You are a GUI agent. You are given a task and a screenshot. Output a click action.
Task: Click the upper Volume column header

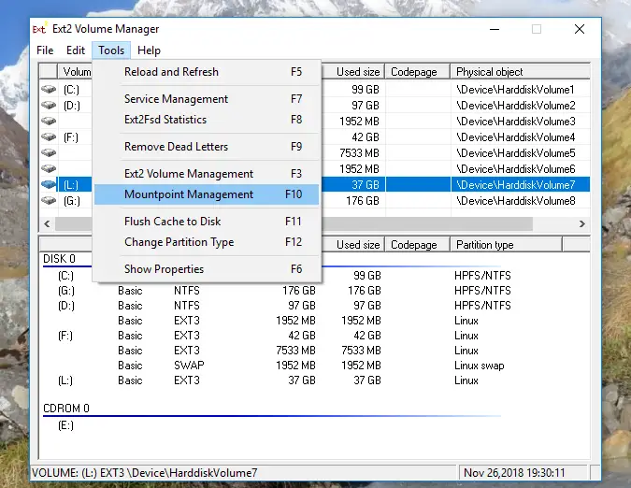[x=76, y=72]
